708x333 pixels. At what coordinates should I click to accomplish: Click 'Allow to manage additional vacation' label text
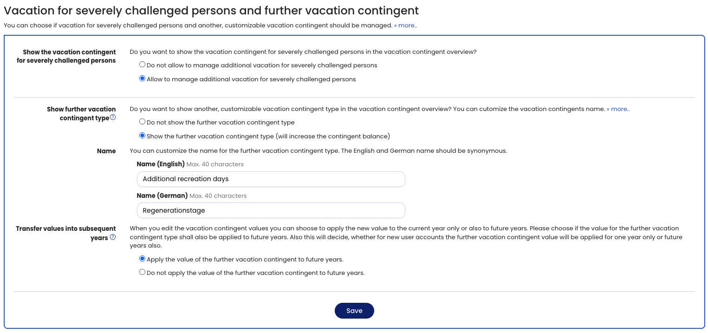coord(251,79)
